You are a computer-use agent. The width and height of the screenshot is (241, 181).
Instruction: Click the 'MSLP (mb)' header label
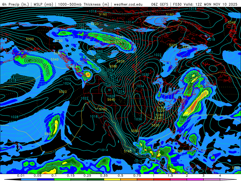click(43, 4)
